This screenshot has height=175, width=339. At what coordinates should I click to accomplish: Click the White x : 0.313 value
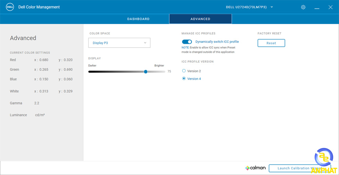coord(41,91)
